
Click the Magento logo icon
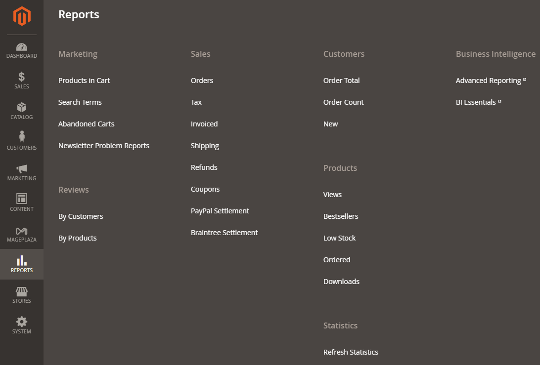(22, 16)
